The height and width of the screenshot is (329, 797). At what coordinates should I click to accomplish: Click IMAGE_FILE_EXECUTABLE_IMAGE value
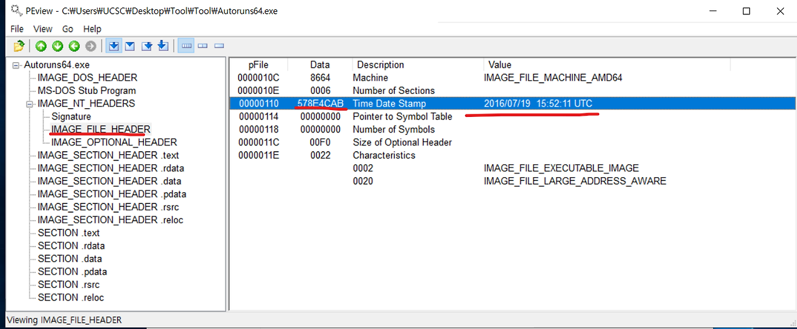[561, 169]
